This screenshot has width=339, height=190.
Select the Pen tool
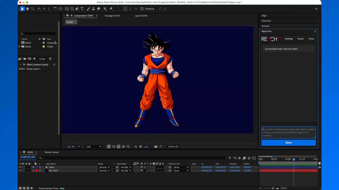pos(77,9)
